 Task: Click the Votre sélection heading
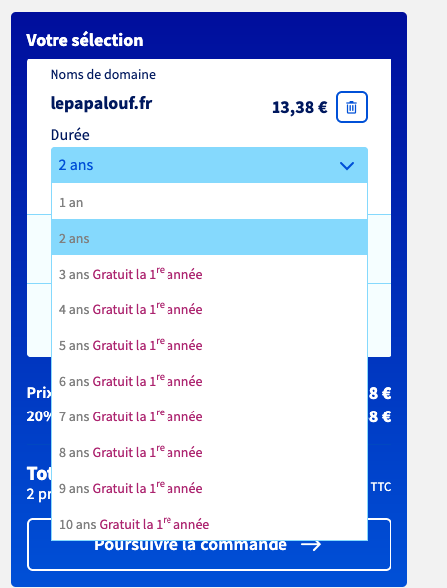click(x=84, y=40)
